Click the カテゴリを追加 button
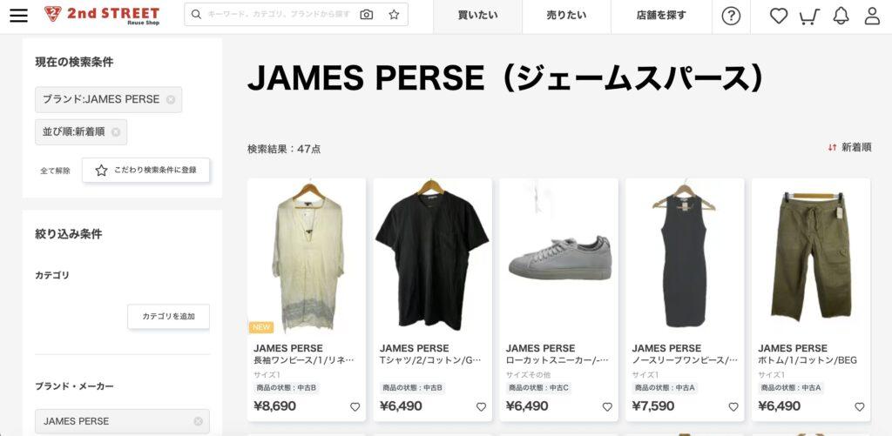892x436 pixels. click(x=168, y=317)
